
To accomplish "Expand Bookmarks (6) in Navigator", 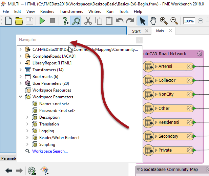I will pos(21,77).
